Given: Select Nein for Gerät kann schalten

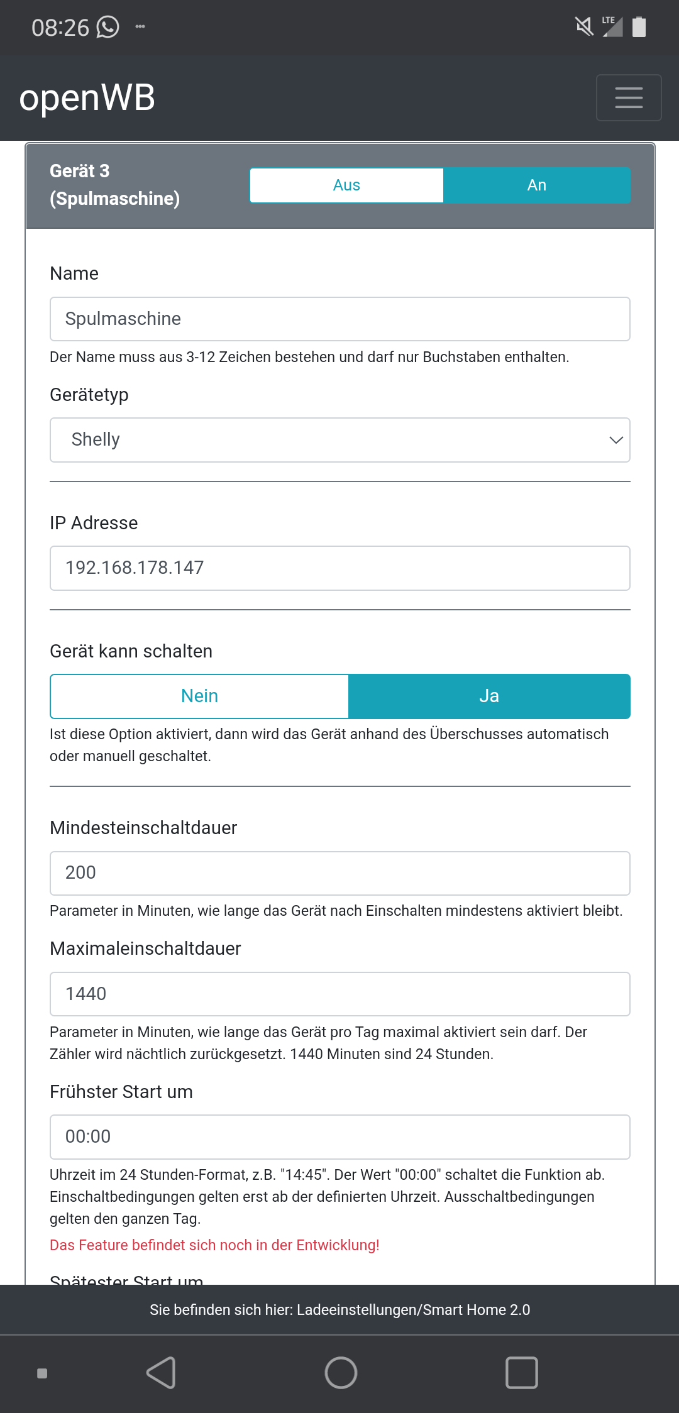Looking at the screenshot, I should (x=199, y=696).
